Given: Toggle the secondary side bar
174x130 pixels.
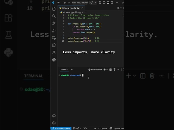Looking at the screenshot, I should [112, 2].
